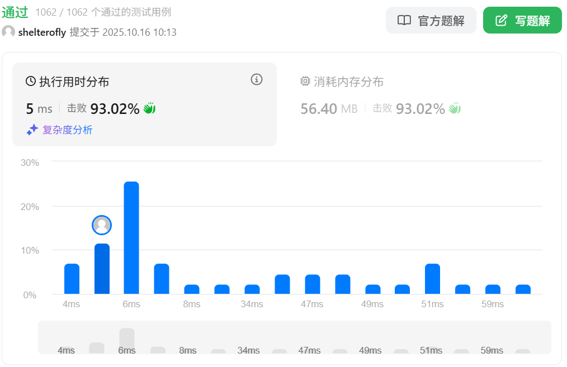Screen dimensions: 567x367
Task: Click the green 写题解 button
Action: 522,21
